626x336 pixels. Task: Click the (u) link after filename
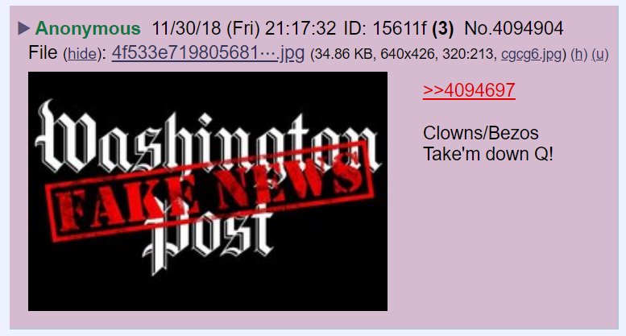click(599, 54)
